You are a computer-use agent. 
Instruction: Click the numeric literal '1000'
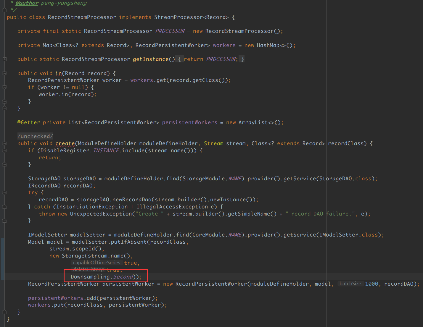coord(371,284)
